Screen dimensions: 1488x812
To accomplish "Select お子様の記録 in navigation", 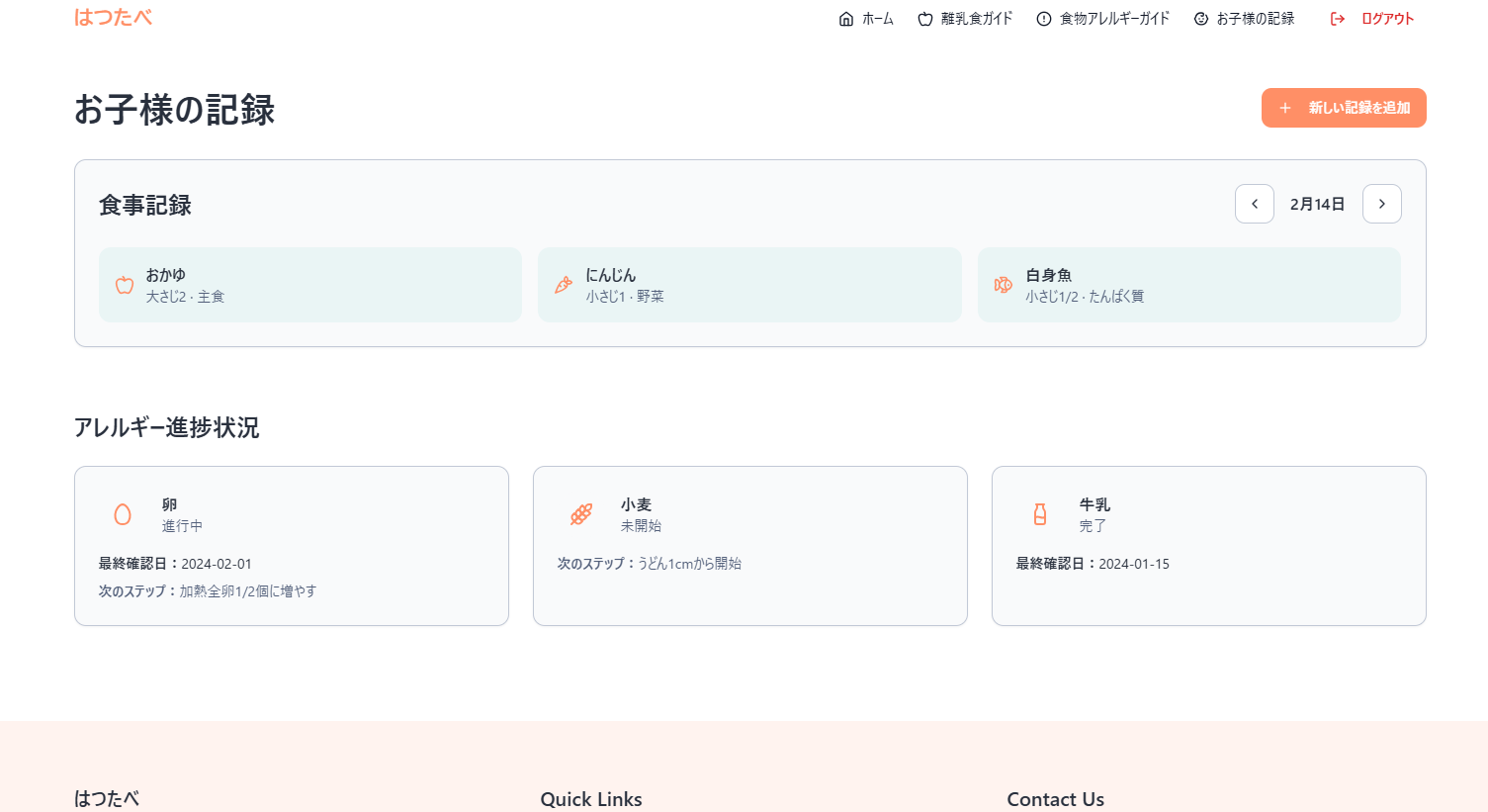I will (1244, 19).
